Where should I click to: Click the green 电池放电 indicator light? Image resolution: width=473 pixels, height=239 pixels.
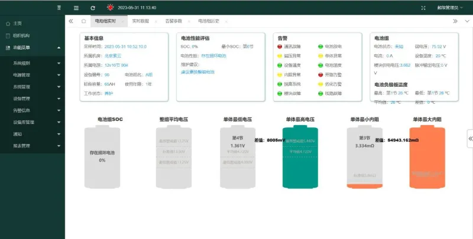pos(320,47)
